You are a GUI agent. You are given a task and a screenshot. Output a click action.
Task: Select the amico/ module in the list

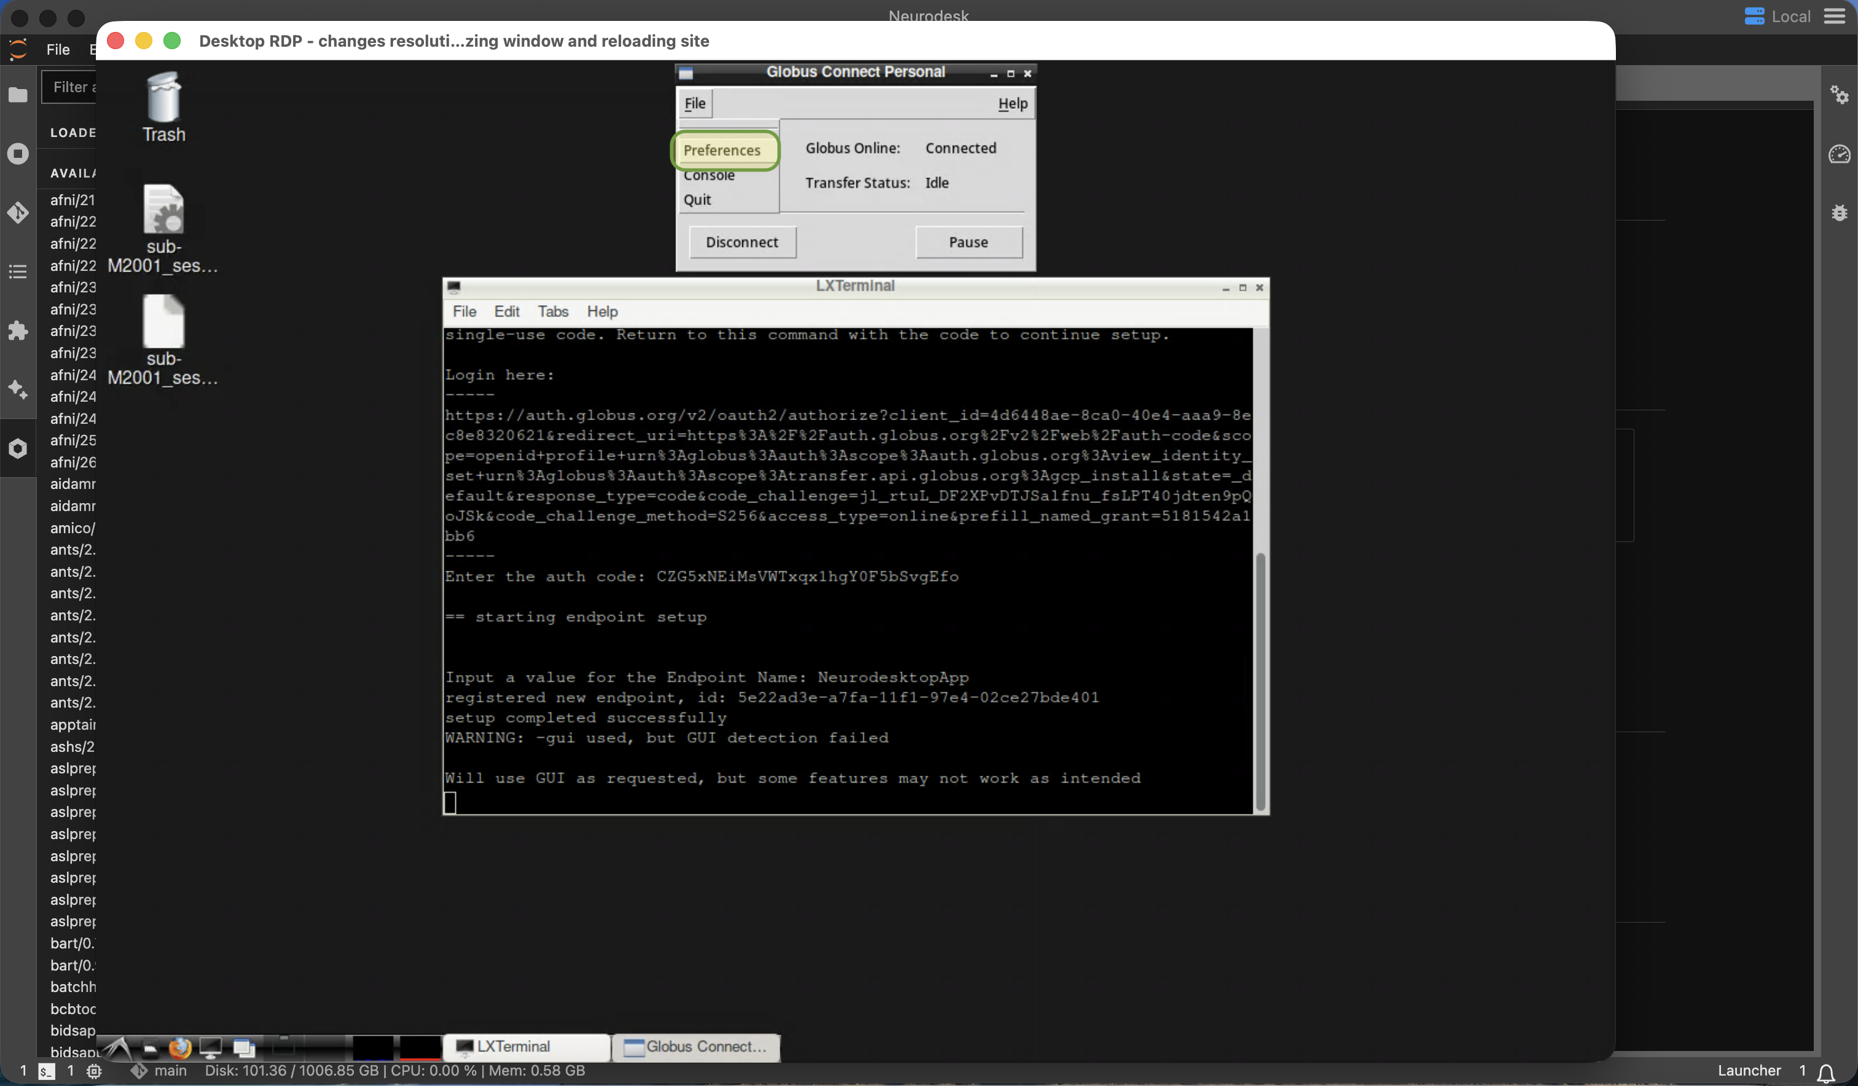[x=73, y=528]
